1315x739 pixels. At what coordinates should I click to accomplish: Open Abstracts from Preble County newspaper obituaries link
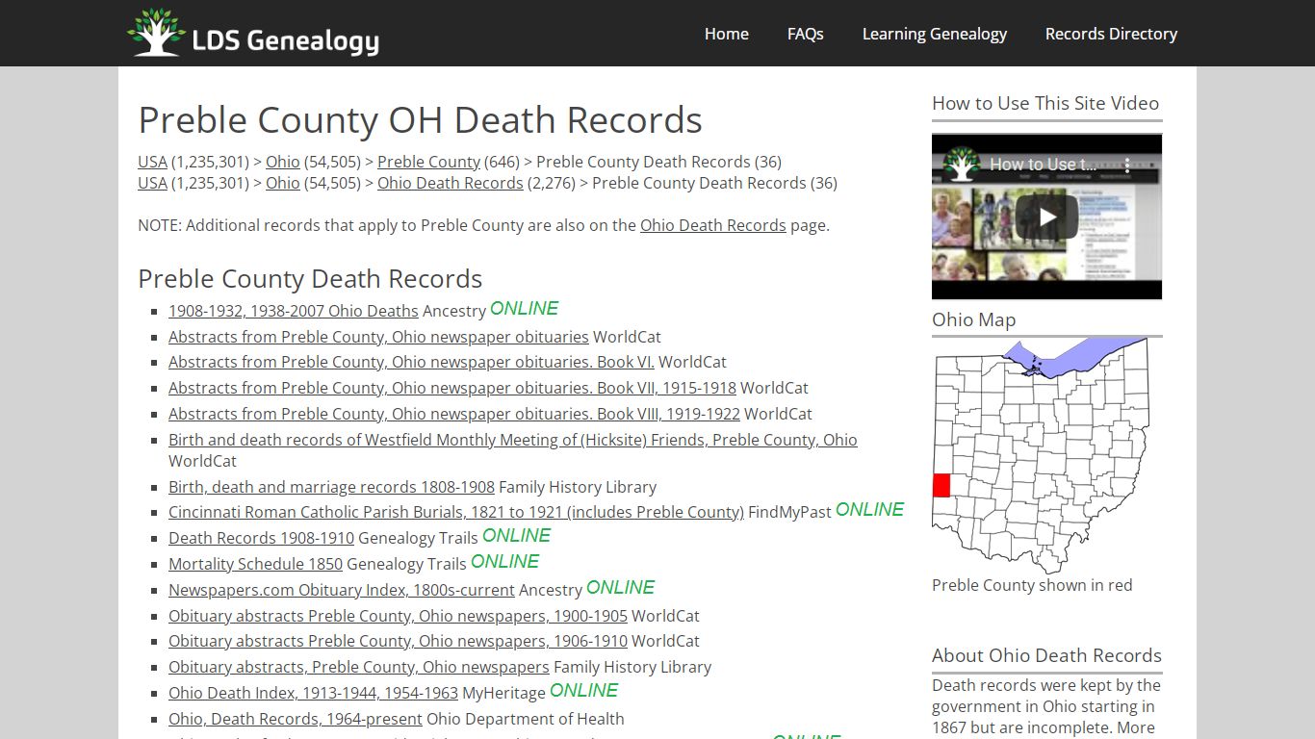coord(378,337)
